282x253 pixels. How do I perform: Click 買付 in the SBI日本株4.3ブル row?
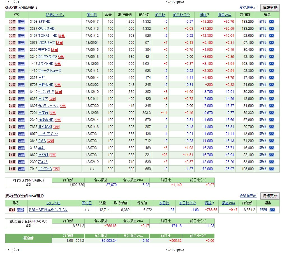(12, 210)
